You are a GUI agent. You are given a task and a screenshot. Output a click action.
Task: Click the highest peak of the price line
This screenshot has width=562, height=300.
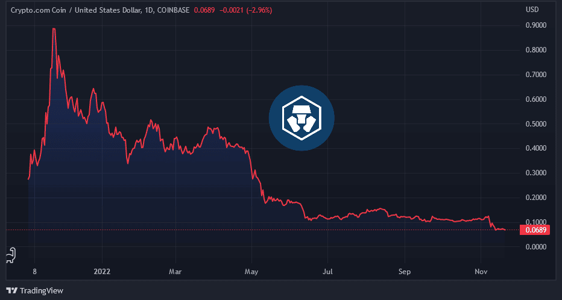coord(54,29)
